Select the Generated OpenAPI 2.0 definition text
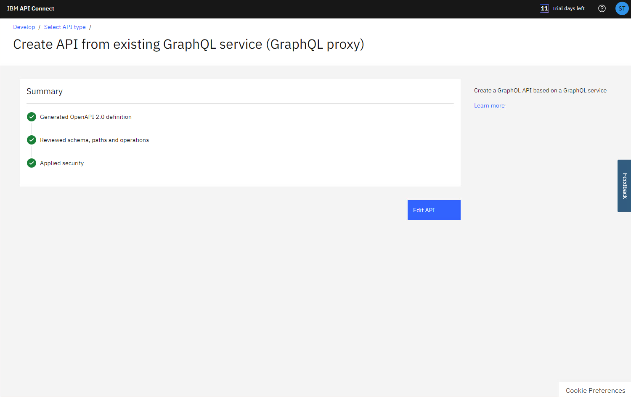The height and width of the screenshot is (397, 631). click(x=86, y=117)
